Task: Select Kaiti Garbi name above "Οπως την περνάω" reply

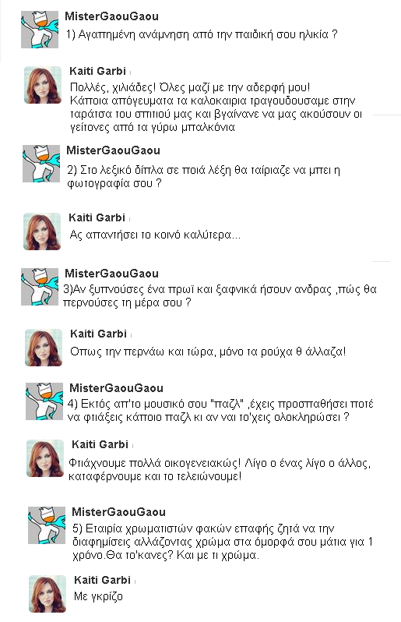Action: tap(99, 334)
